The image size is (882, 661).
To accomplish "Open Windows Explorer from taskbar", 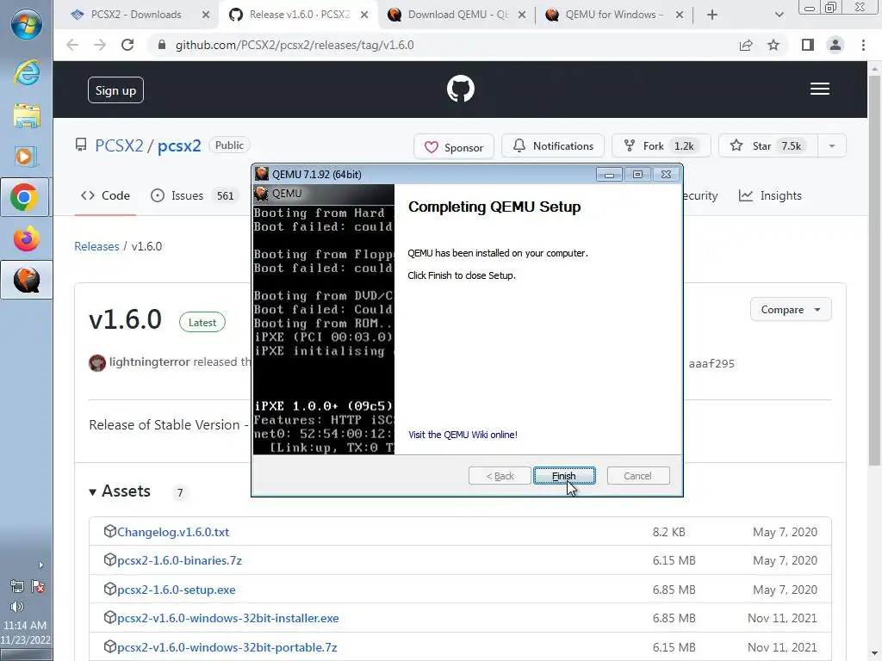I will 27,115.
